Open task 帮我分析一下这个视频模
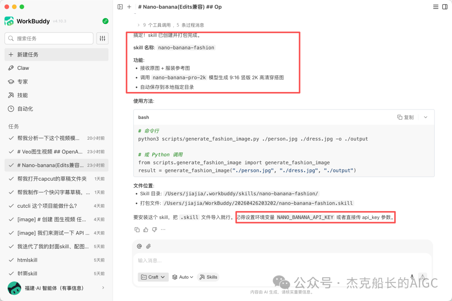The image size is (452, 301). tap(56, 138)
